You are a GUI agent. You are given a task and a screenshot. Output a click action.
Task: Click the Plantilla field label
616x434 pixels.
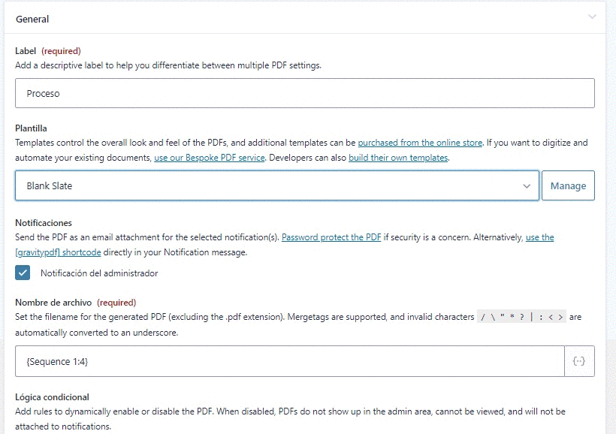tap(31, 128)
